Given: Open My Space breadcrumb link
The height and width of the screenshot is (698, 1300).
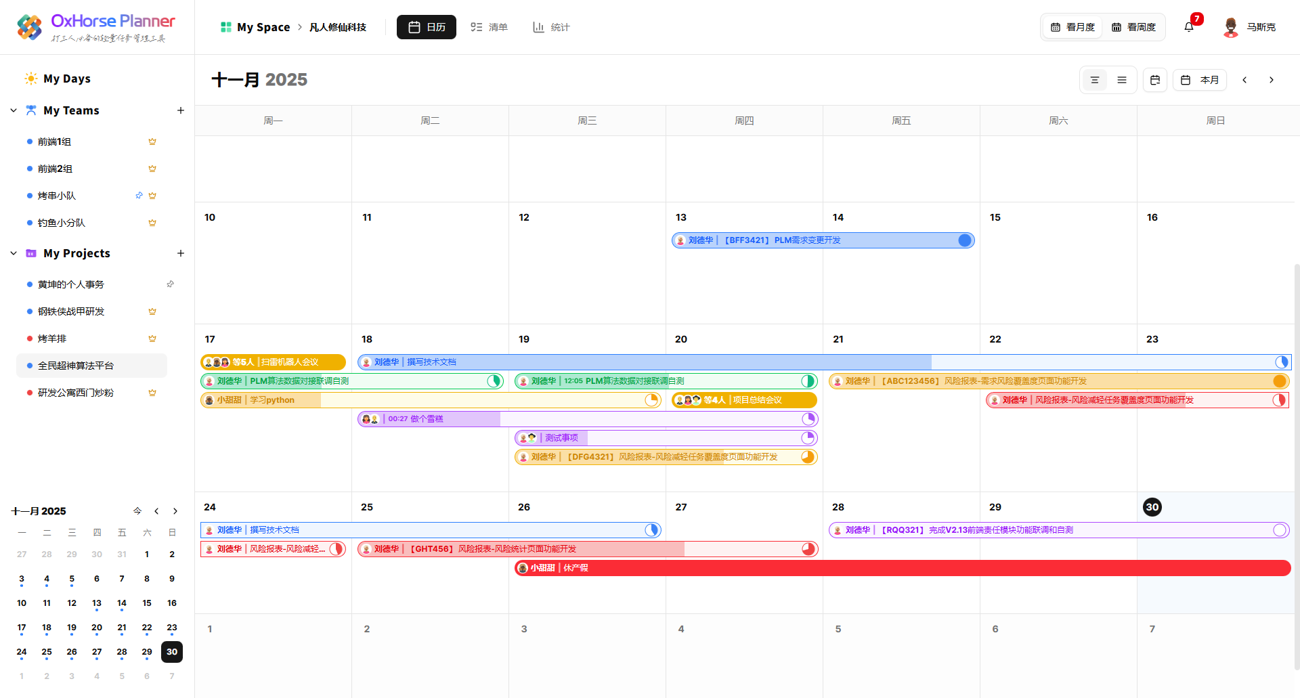Looking at the screenshot, I should [255, 27].
